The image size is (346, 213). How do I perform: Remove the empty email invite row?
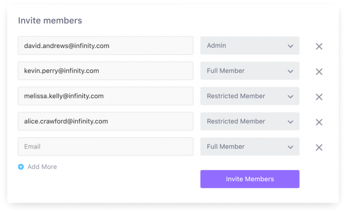coord(319,147)
